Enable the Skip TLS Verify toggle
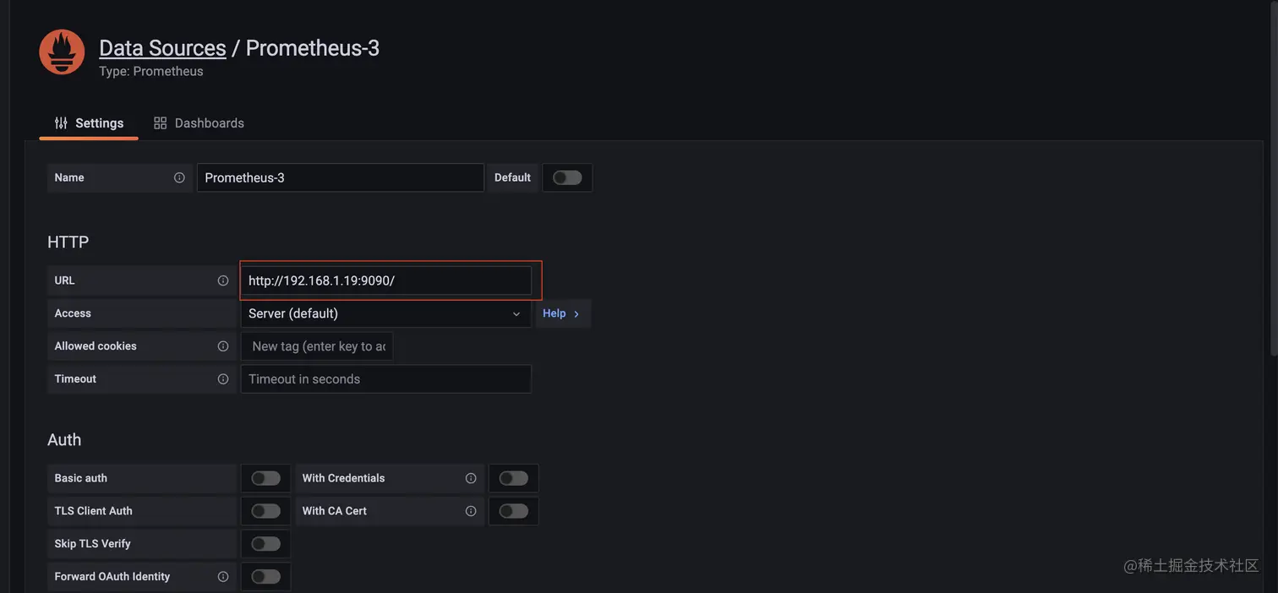This screenshot has height=593, width=1278. coord(265,544)
